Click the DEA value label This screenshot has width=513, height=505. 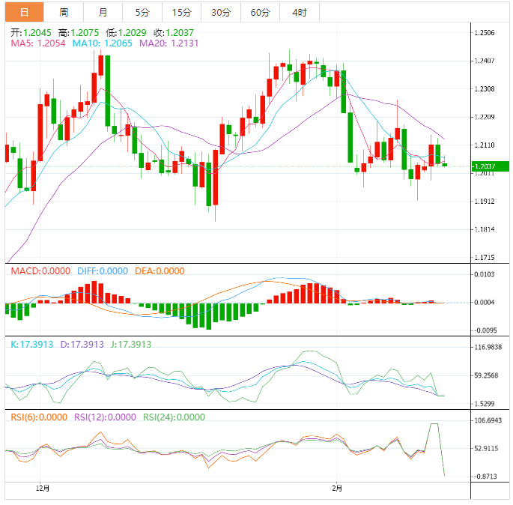(160, 271)
